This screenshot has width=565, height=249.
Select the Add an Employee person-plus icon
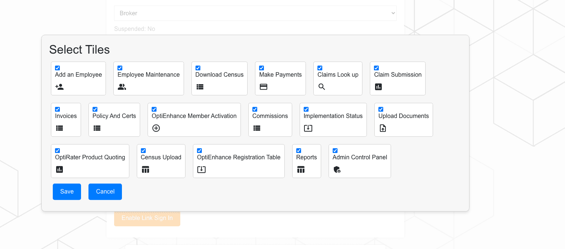pyautogui.click(x=59, y=87)
